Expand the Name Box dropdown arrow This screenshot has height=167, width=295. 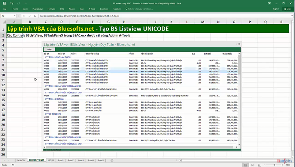point(15,16)
